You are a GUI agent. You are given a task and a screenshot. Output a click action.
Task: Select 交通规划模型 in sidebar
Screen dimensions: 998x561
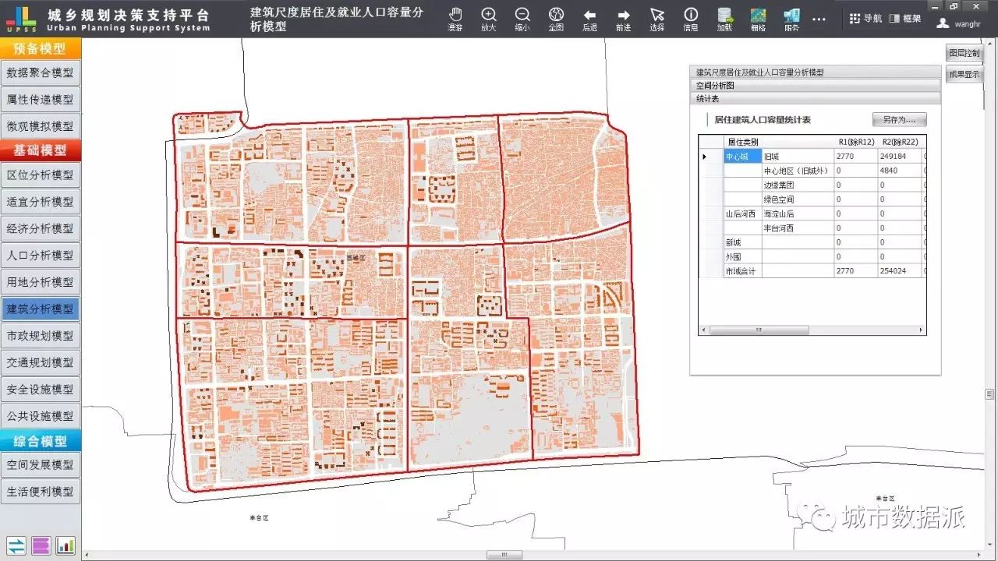pos(41,362)
